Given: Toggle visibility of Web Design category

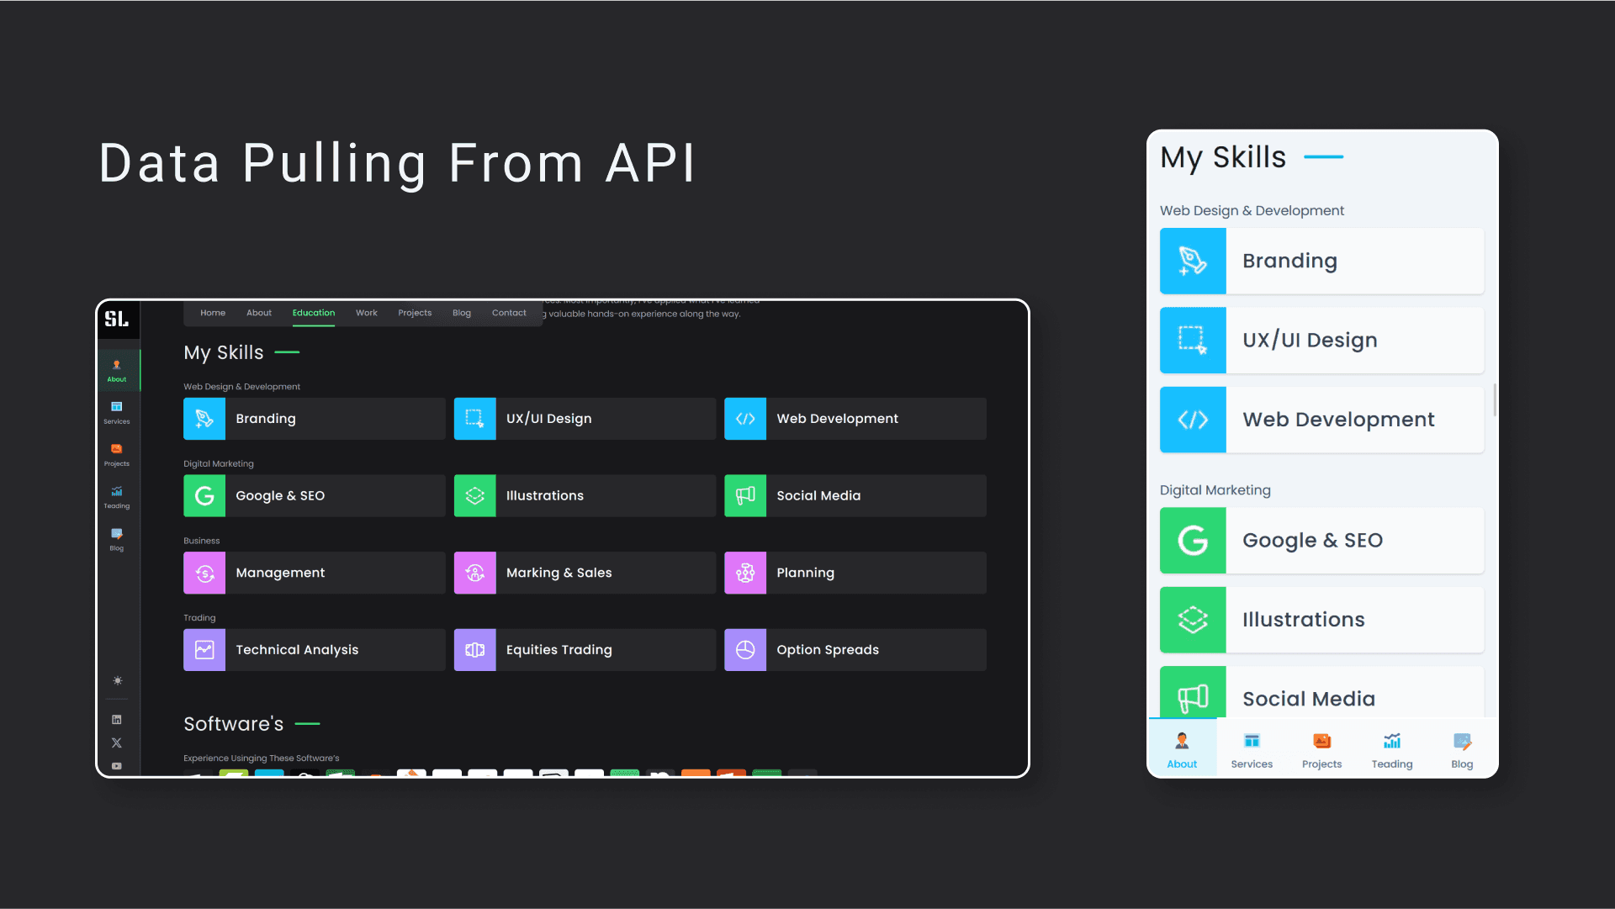Looking at the screenshot, I should click(x=243, y=386).
